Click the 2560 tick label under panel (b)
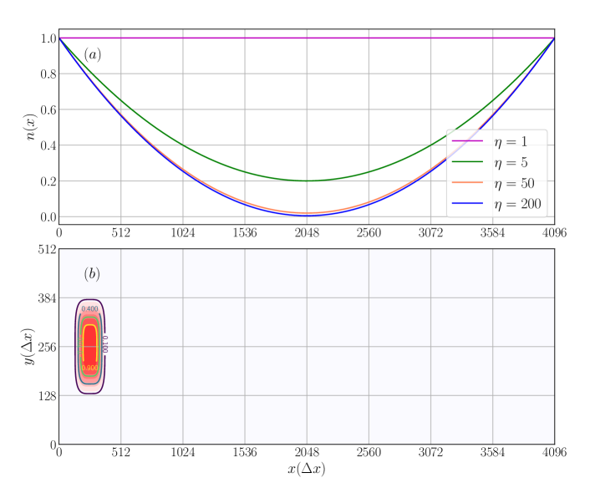This screenshot has width=590, height=483. pyautogui.click(x=369, y=452)
